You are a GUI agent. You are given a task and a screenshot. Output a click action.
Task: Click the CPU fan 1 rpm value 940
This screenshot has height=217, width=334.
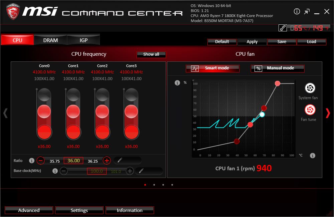[264, 168]
